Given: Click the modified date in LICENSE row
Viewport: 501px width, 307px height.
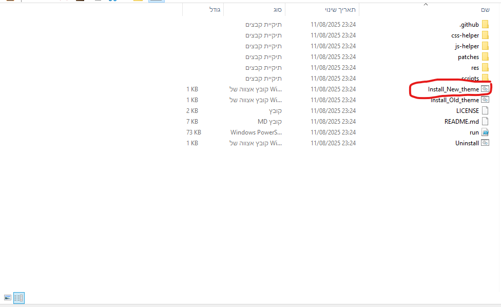Looking at the screenshot, I should 333,110.
